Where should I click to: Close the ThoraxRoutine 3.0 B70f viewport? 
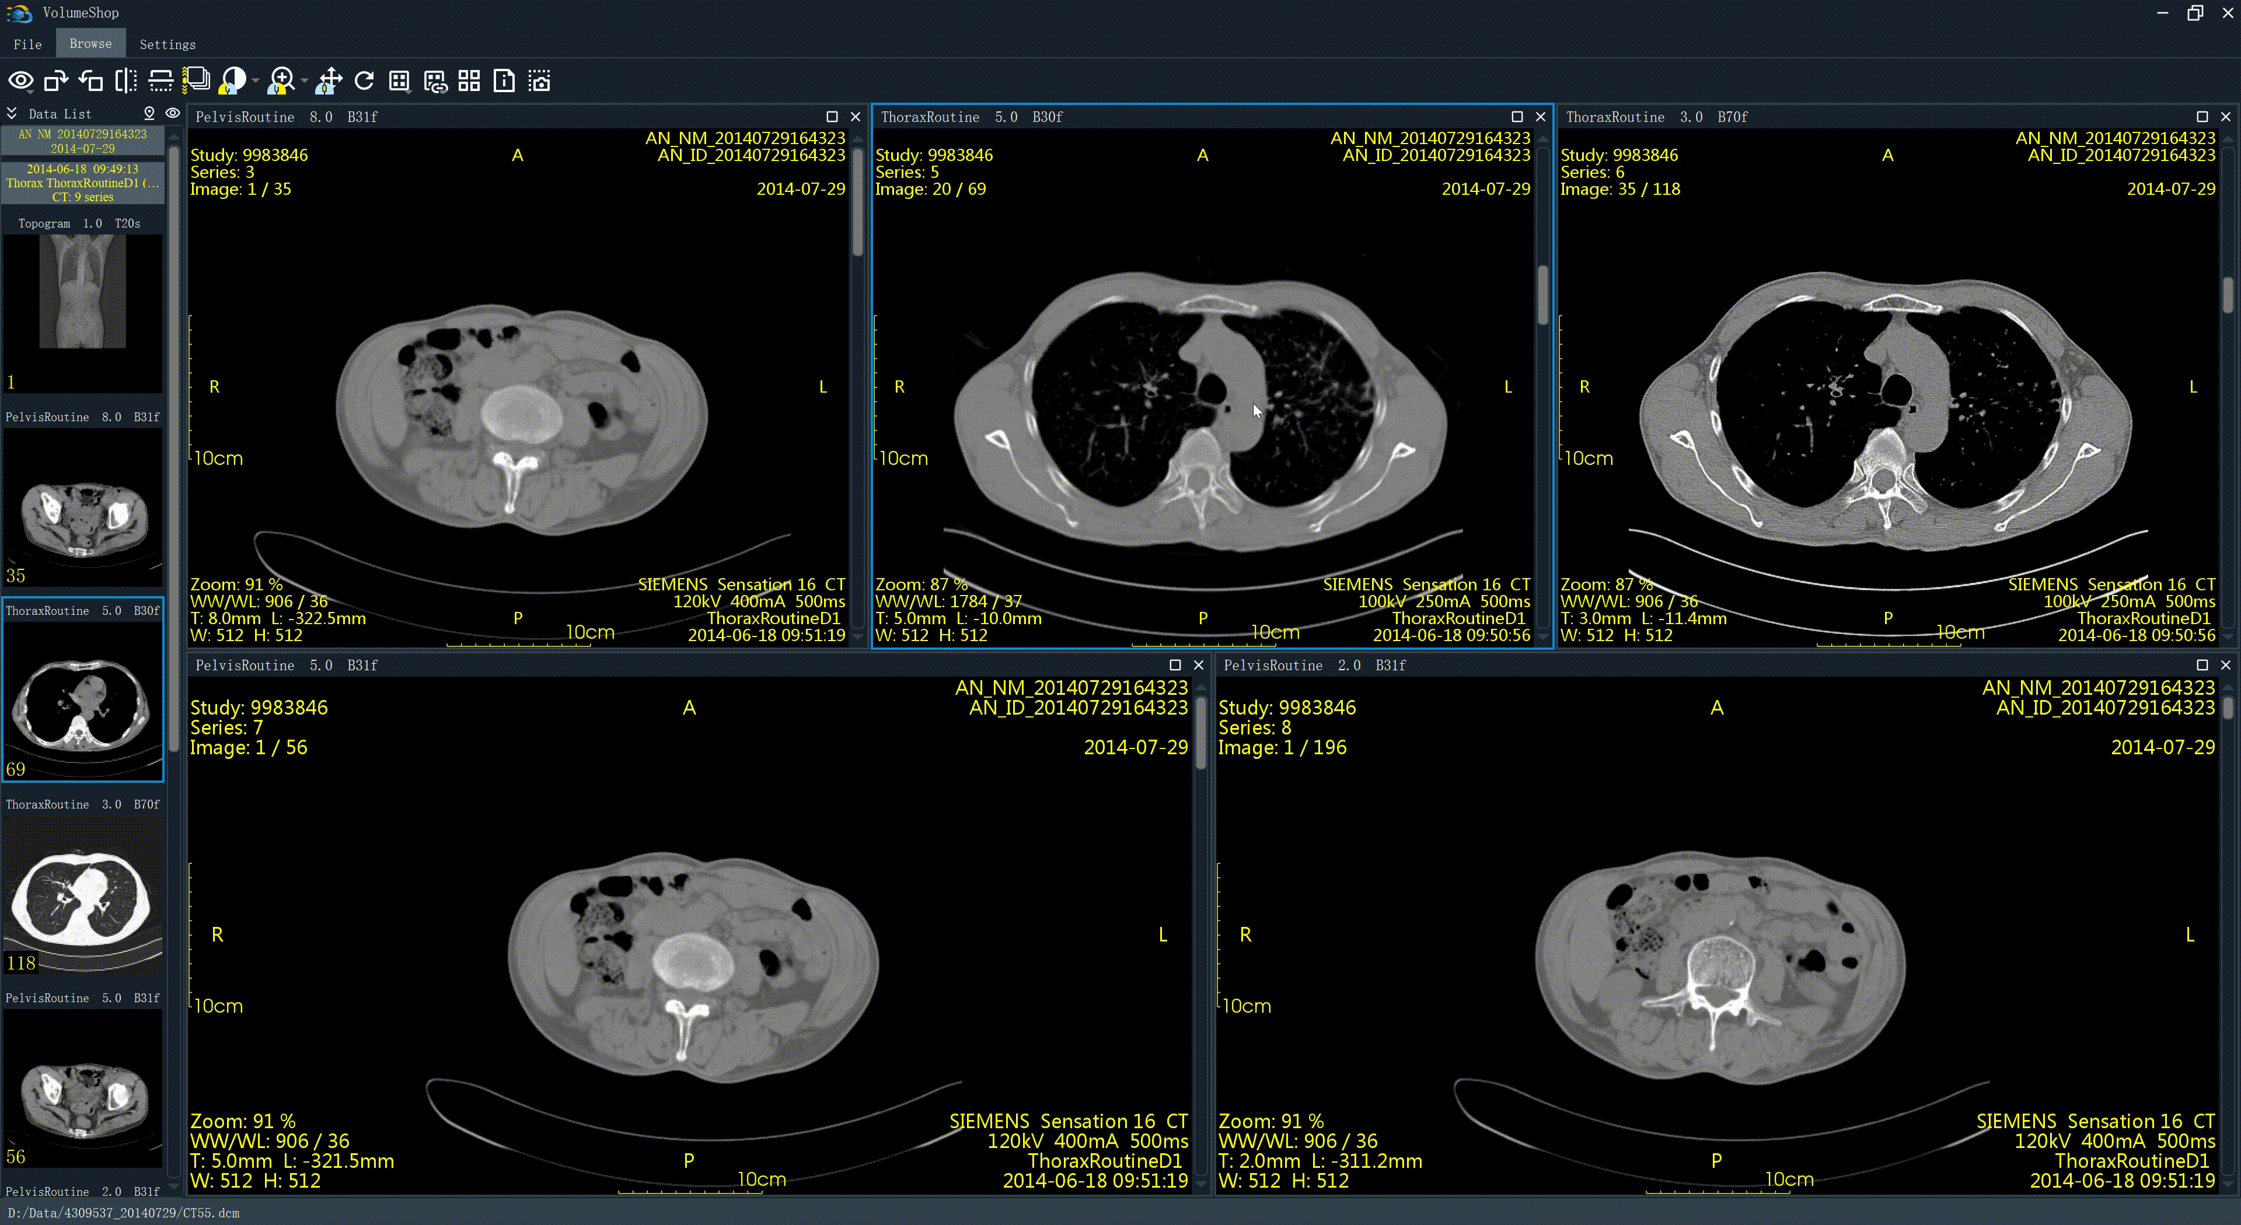(x=2225, y=117)
